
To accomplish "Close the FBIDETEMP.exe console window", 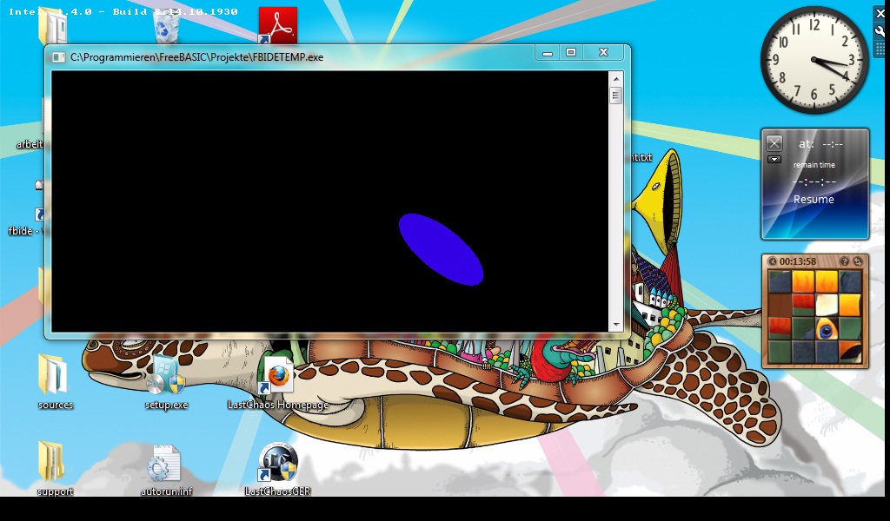I will point(603,53).
